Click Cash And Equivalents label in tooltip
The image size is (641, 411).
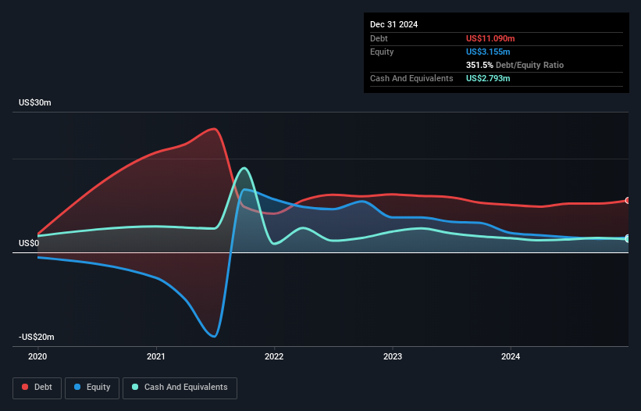pyautogui.click(x=411, y=78)
